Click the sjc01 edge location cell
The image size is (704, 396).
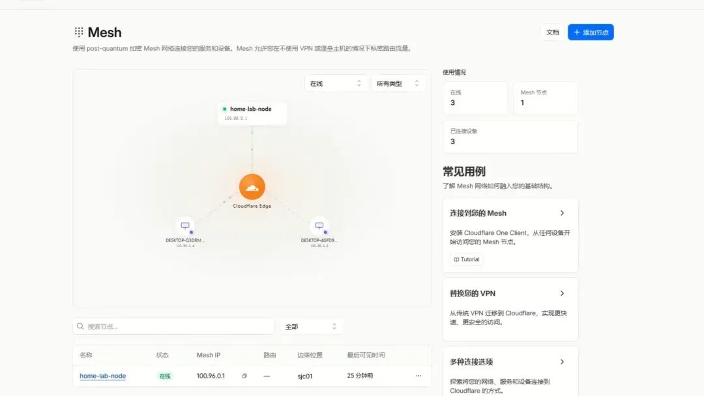[305, 376]
